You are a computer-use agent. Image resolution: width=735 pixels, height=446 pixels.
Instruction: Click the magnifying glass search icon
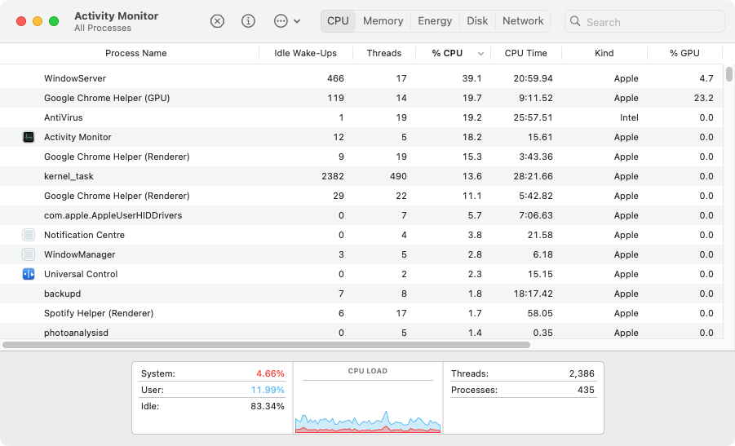(575, 21)
